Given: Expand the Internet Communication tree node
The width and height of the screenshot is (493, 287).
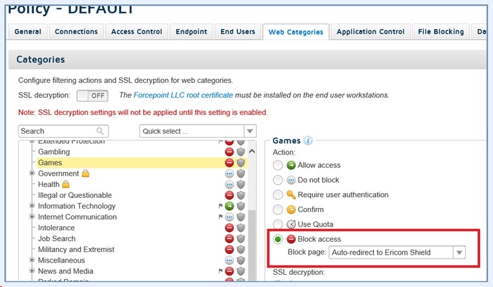Looking at the screenshot, I should pos(32,217).
